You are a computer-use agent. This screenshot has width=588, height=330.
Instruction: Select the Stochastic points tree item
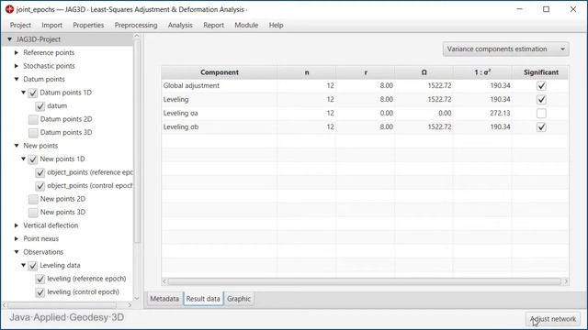tap(49, 66)
